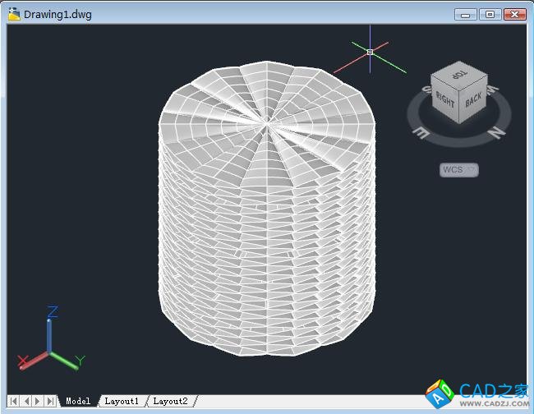Switch to the Model tab
534x414 pixels.
pyautogui.click(x=78, y=401)
